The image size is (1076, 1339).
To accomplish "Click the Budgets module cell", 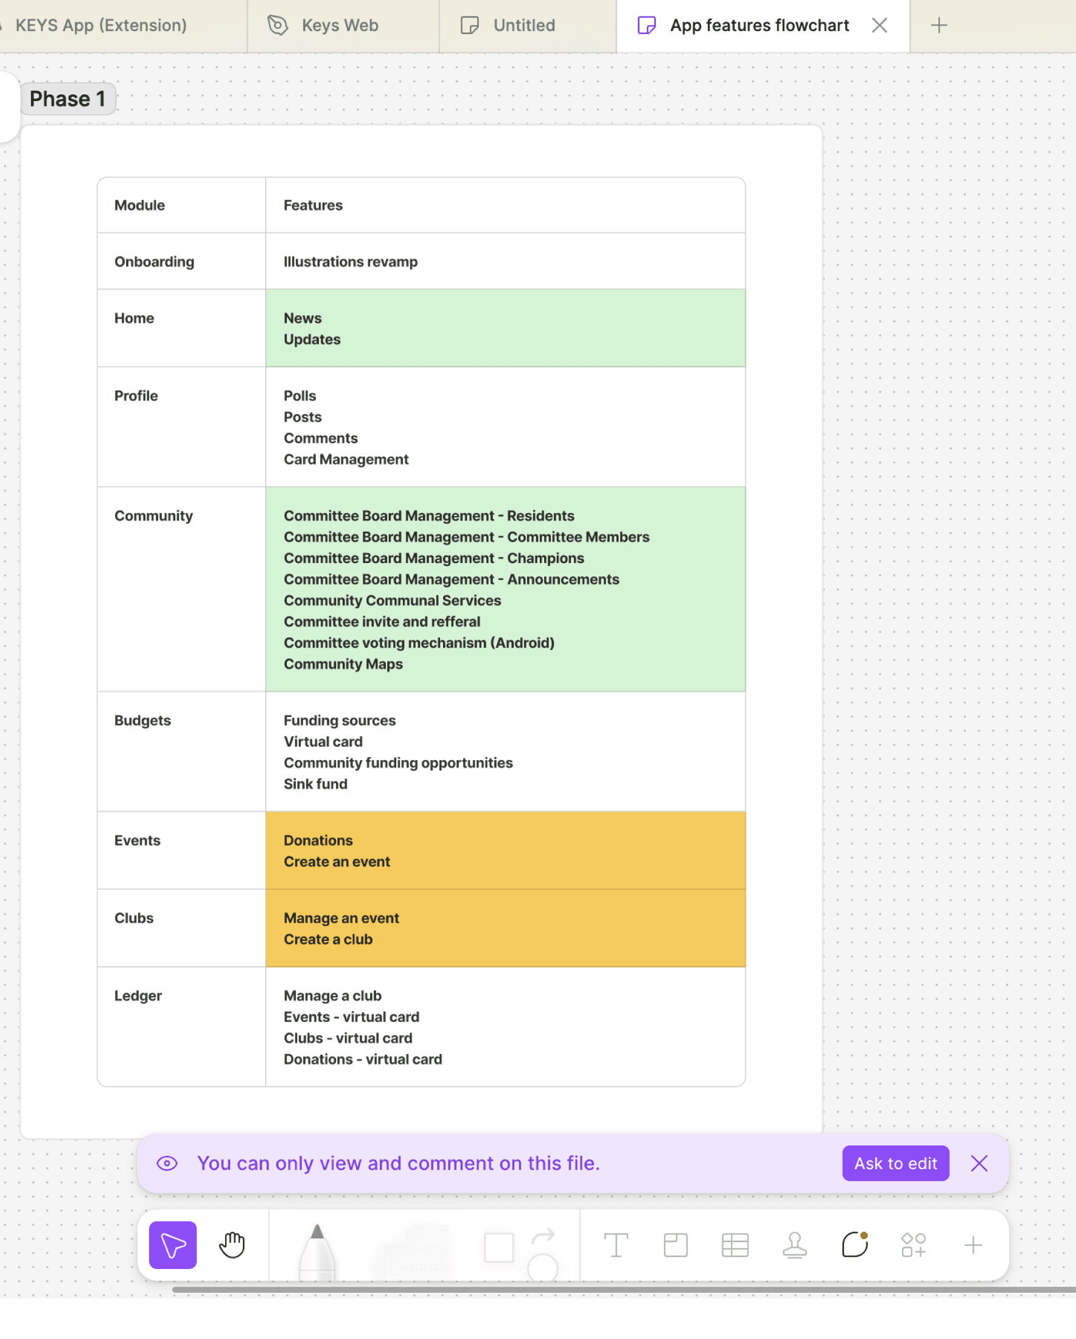I will [x=181, y=752].
